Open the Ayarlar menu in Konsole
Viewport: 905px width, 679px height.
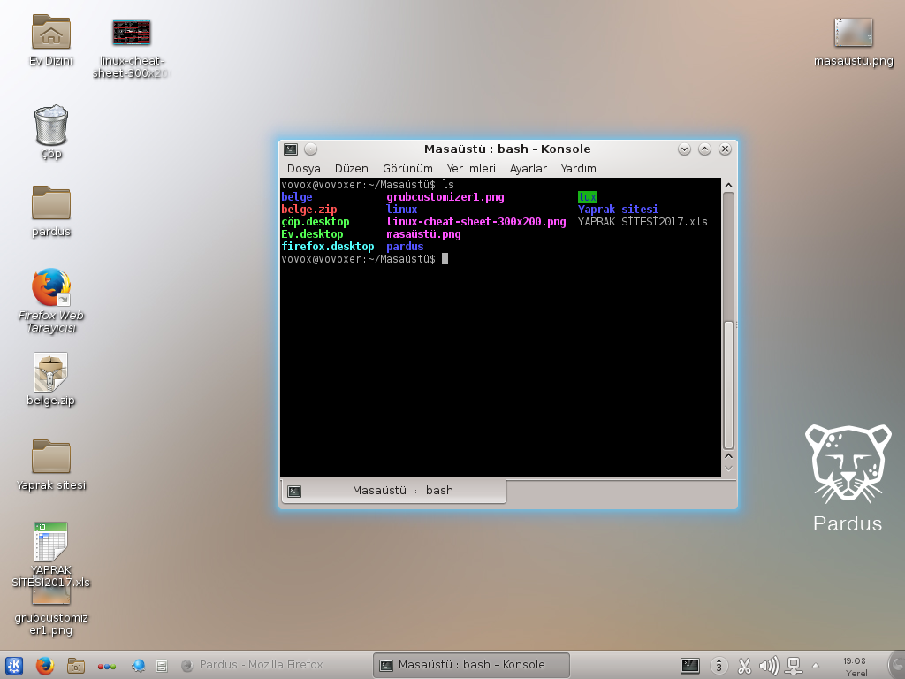(528, 168)
